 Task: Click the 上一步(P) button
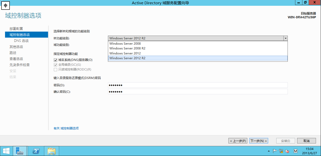point(238,141)
